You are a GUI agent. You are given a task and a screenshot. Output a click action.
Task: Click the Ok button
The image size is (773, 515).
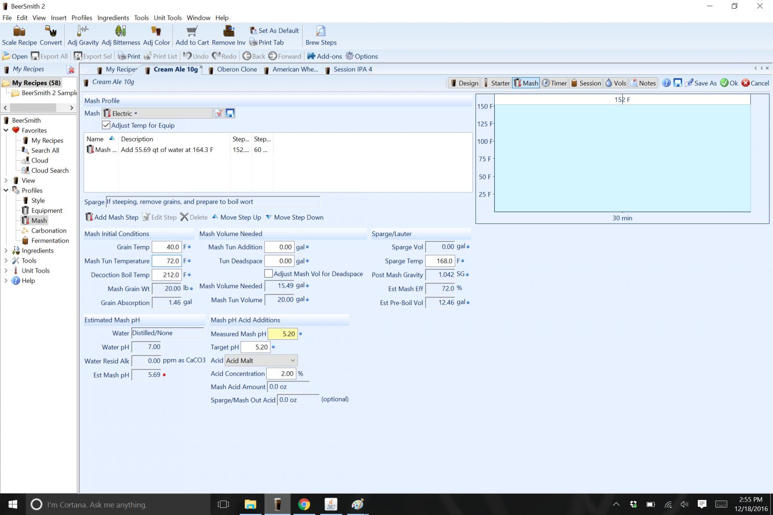pyautogui.click(x=729, y=83)
